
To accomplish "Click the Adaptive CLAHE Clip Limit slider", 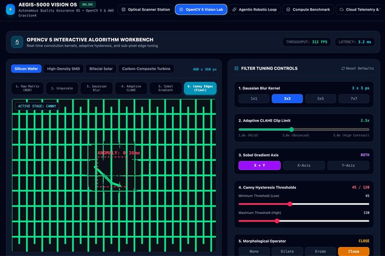I will coord(304,129).
